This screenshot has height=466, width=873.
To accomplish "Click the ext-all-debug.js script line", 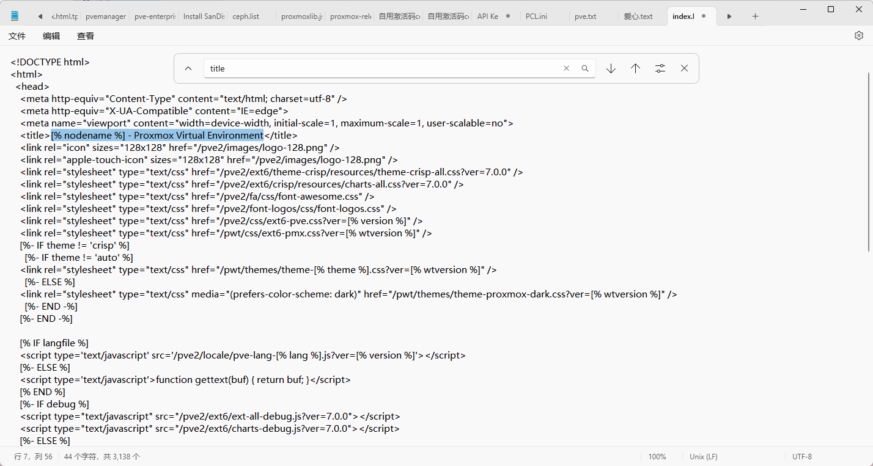I will 210,417.
